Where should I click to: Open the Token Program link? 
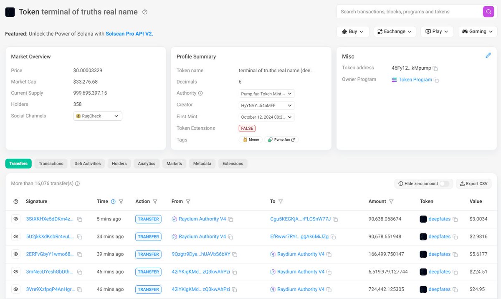415,80
